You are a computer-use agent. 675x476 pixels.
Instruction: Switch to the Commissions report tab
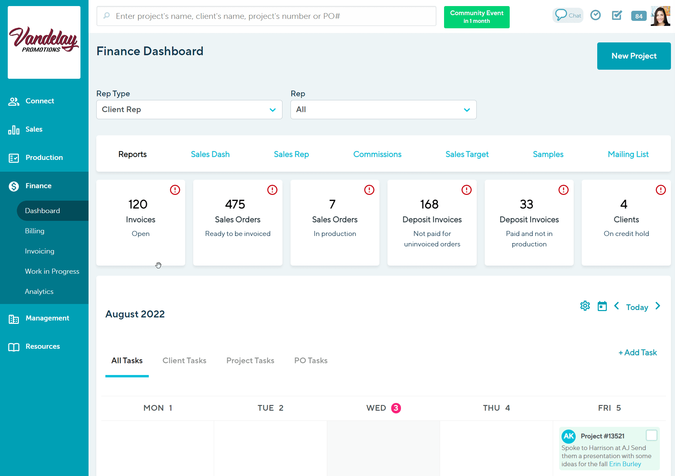377,154
